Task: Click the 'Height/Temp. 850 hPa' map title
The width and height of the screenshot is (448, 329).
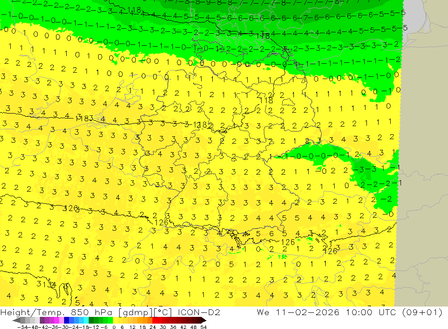Action: 56,312
